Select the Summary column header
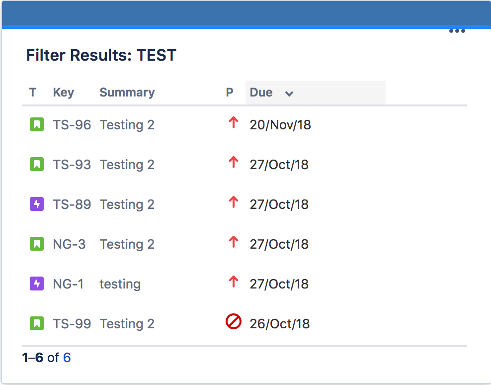491x385 pixels. click(x=127, y=93)
